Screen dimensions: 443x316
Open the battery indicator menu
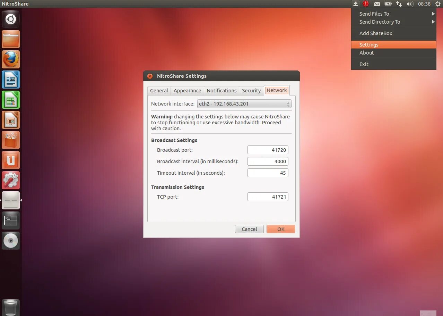point(388,4)
